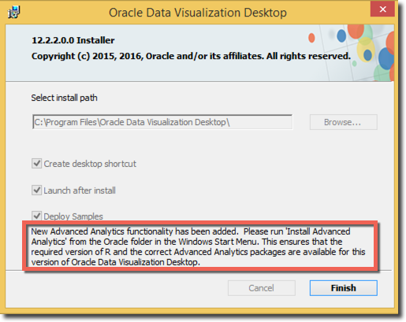Click the Oracle Data Visualization Desktop title text
This screenshot has width=406, height=322.
198,13
